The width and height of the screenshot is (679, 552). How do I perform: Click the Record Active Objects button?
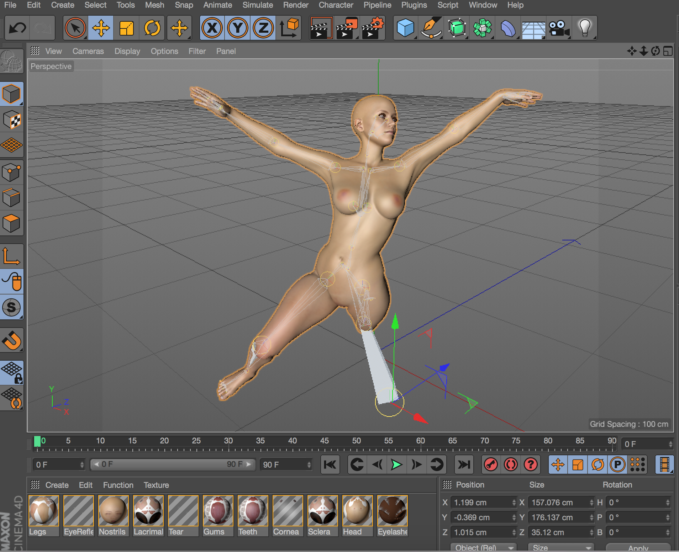[491, 465]
